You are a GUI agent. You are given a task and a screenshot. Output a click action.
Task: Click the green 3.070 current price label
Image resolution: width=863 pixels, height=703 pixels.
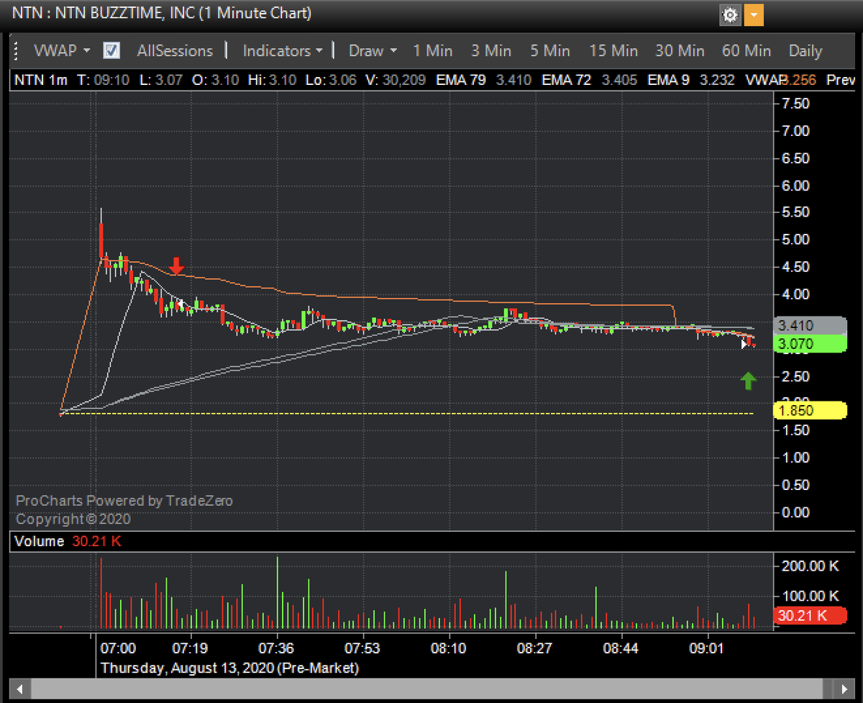click(x=808, y=344)
